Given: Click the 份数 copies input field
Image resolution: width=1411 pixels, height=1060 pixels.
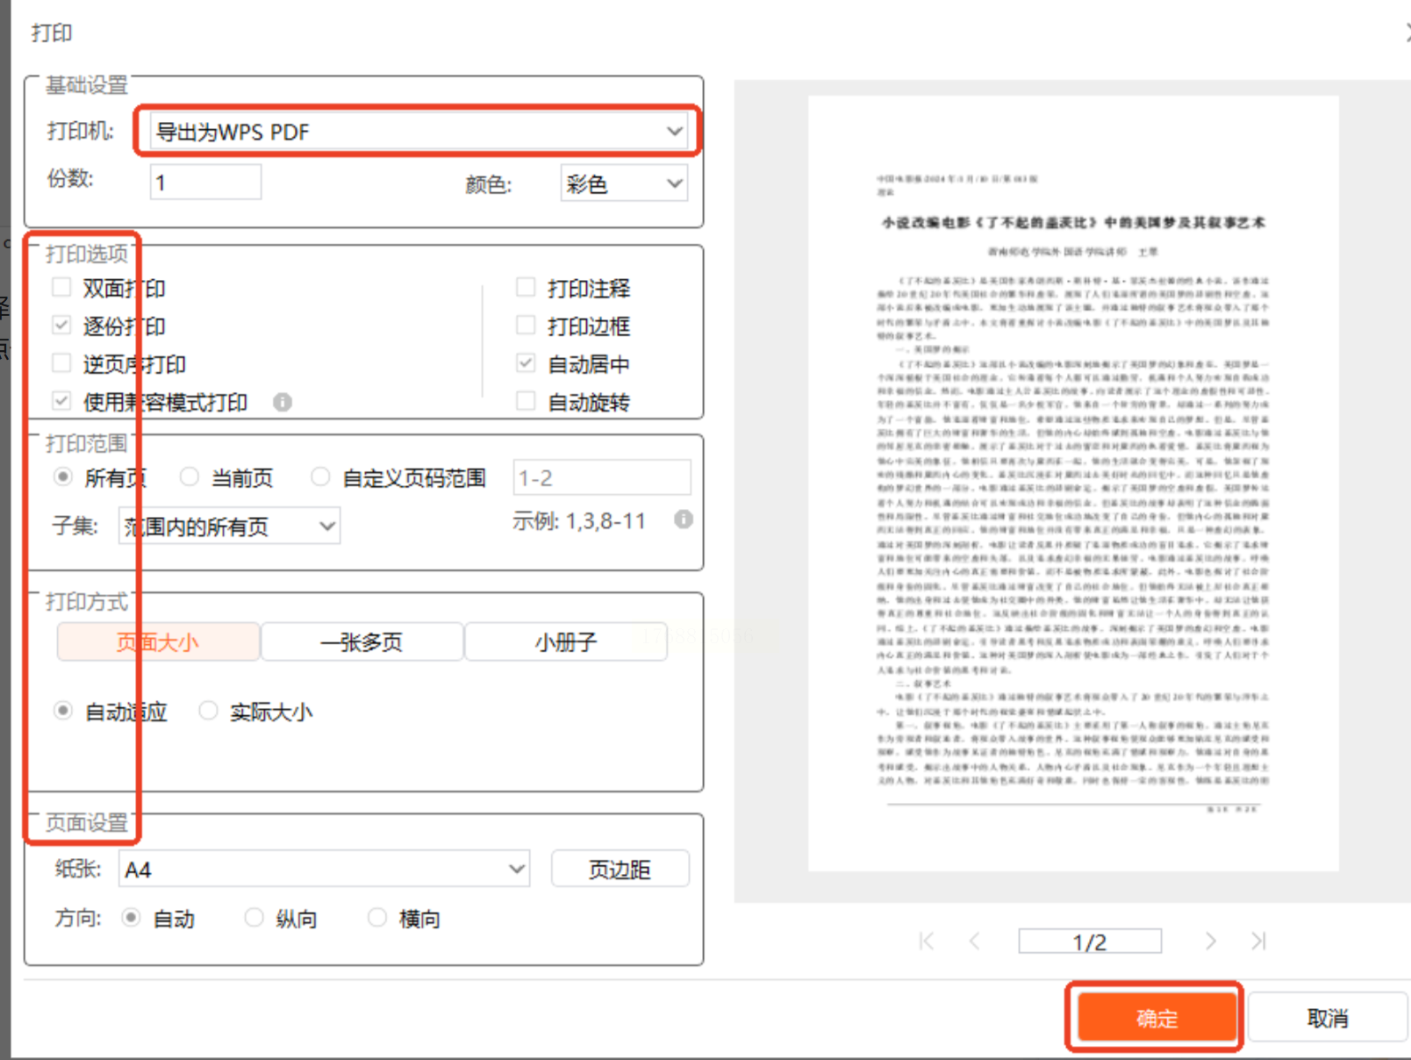Looking at the screenshot, I should 205,183.
